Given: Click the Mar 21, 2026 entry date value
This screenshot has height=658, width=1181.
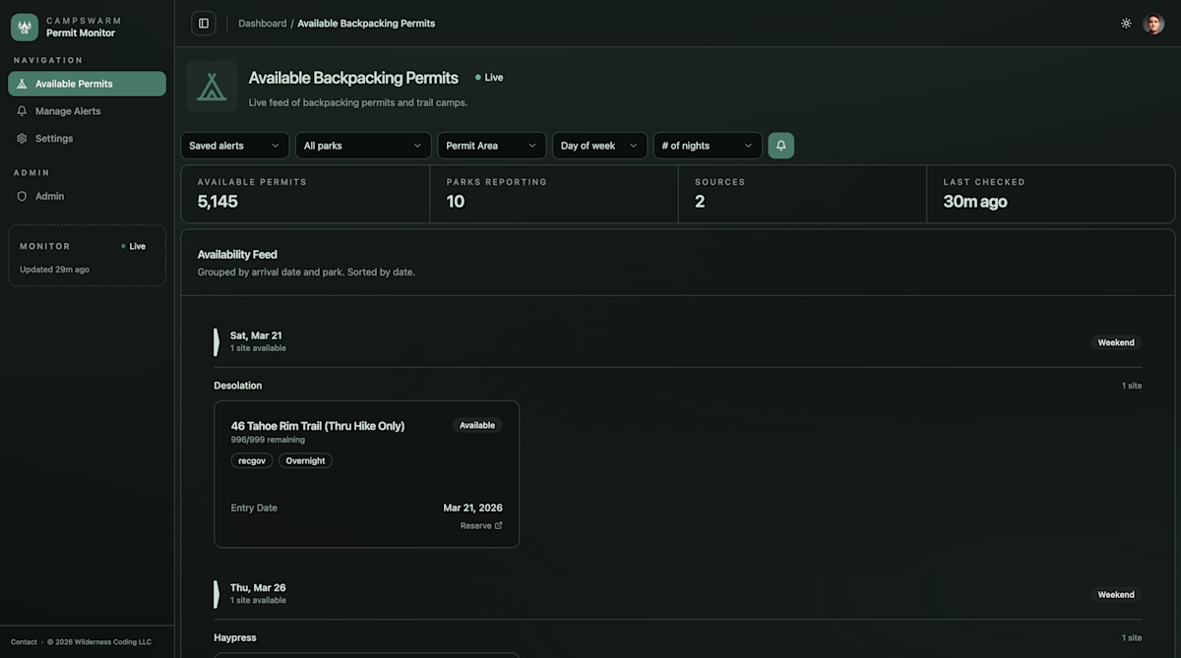Looking at the screenshot, I should tap(472, 508).
